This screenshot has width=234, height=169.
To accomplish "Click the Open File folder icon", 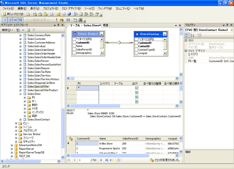I will point(58,14).
